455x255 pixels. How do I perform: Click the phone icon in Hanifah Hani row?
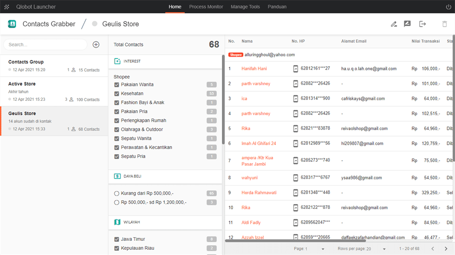(x=295, y=69)
